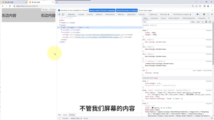
Task: Open DevTools settings gear
Action: pyautogui.click(x=204, y=14)
